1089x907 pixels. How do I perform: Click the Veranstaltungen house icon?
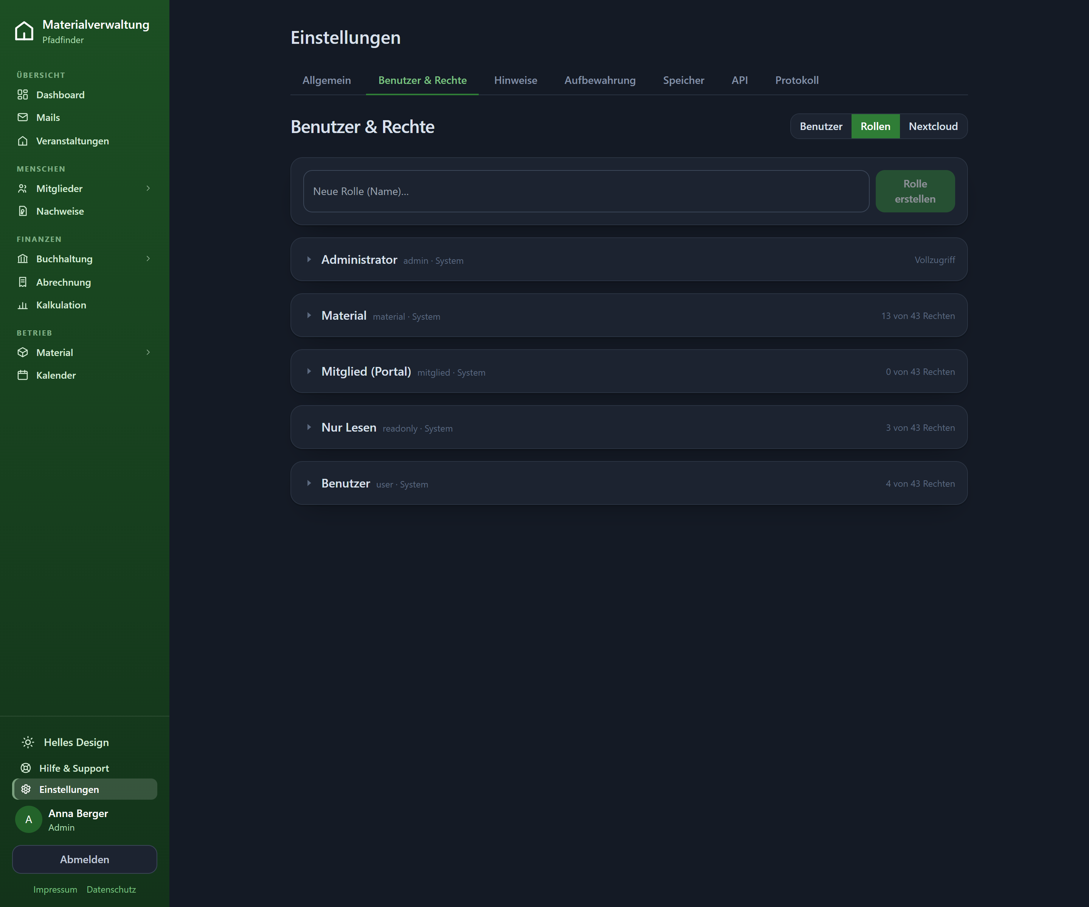(23, 141)
